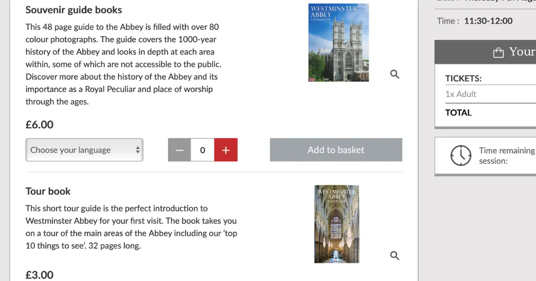Click the £6.00 price label

click(39, 125)
